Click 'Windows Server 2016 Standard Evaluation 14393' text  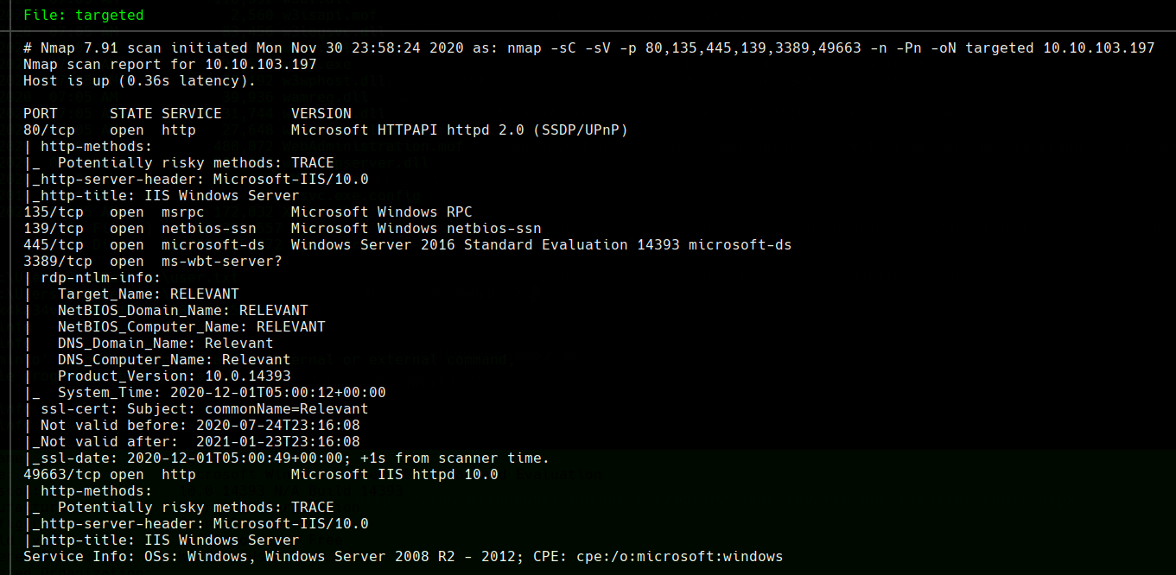486,245
